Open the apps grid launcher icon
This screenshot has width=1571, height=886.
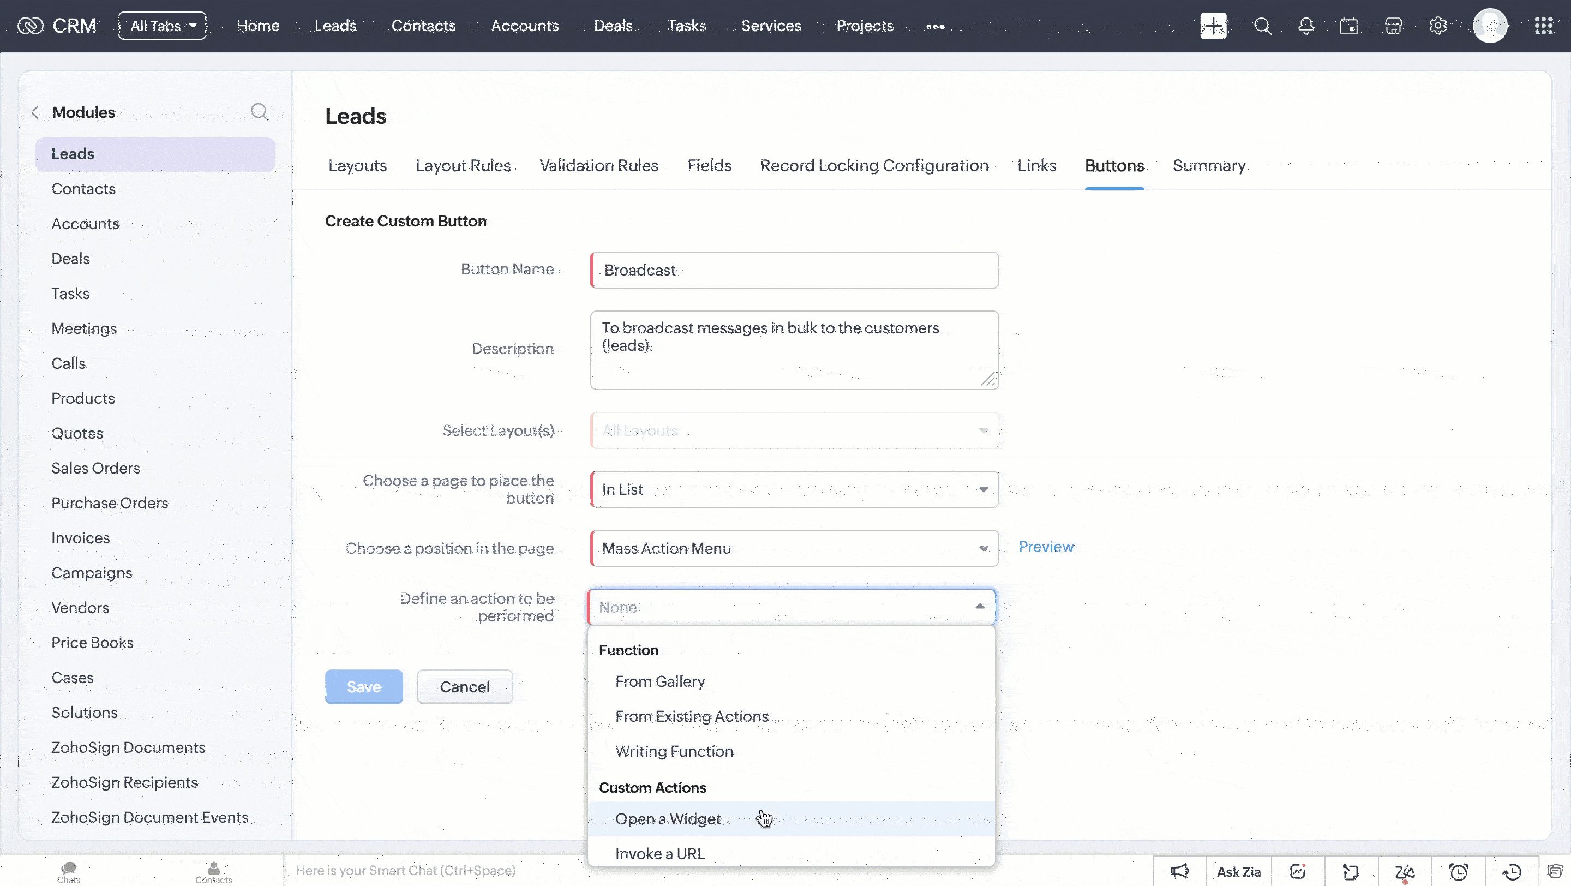1543,26
